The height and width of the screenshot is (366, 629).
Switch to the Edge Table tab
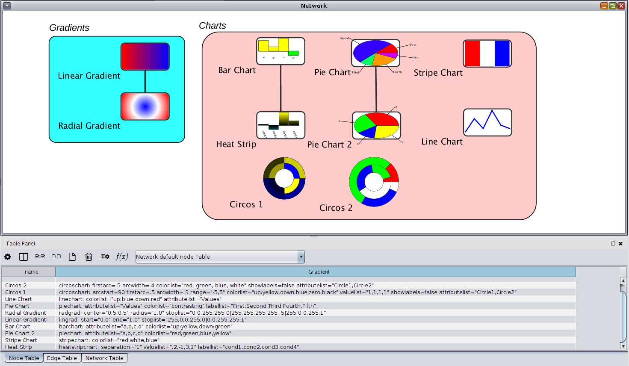click(x=62, y=358)
